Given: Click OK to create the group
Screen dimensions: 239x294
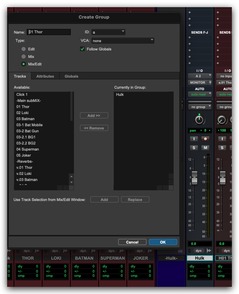Looking at the screenshot, I should [x=163, y=242].
